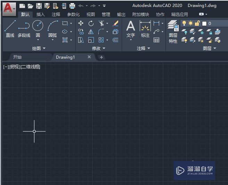Switch to the Annotate (注释) ribbon tab
Image resolution: width=228 pixels, height=185 pixels.
pos(56,14)
